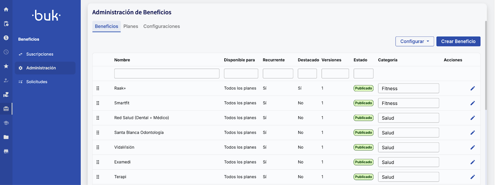The width and height of the screenshot is (495, 185).
Task: Click the edit pencil for Smartfit
Action: [x=472, y=103]
